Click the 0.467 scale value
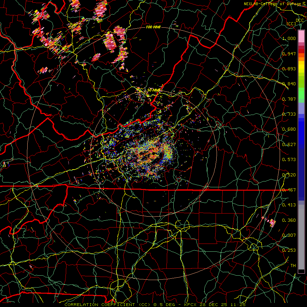Image resolution: width=307 pixels, height=307 pixels. tap(289, 190)
